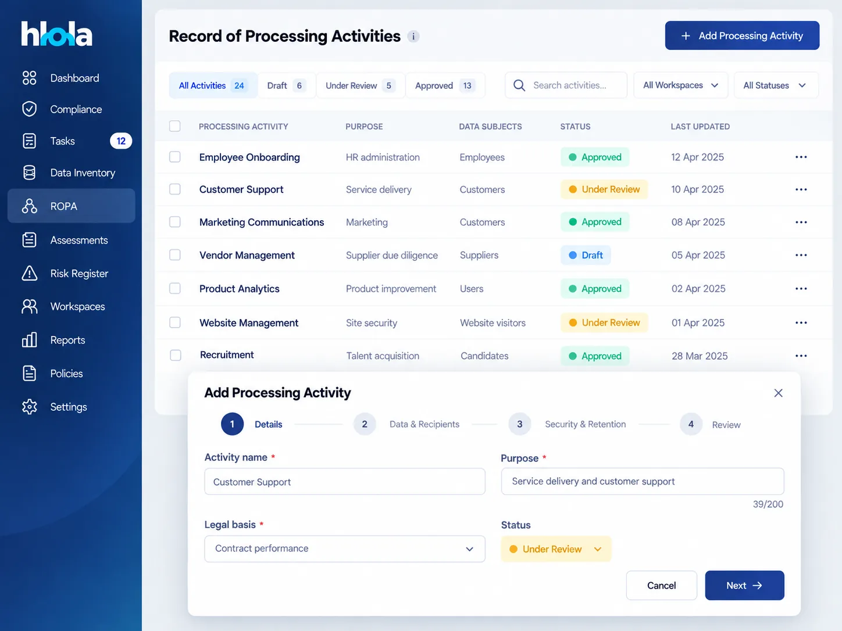Open the Legal basis dropdown
This screenshot has height=631, width=842.
(x=345, y=549)
